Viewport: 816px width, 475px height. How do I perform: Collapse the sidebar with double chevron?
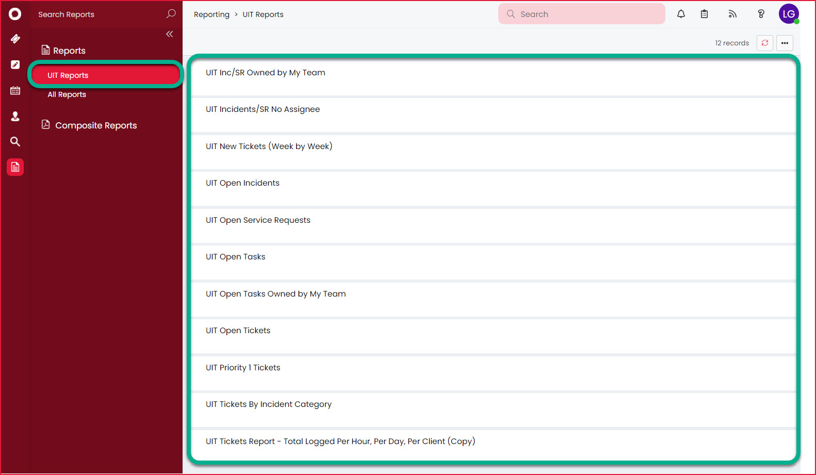click(x=169, y=34)
